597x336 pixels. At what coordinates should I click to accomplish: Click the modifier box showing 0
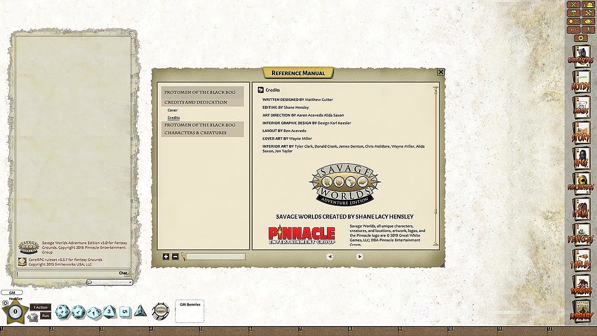15,311
